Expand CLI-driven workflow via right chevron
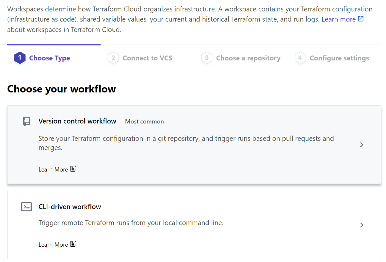386x262 pixels. coord(362,225)
